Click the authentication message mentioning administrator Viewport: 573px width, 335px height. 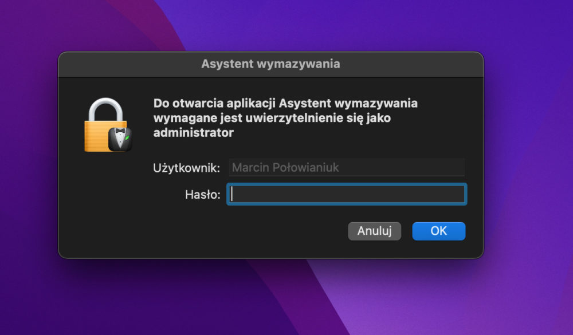[285, 117]
